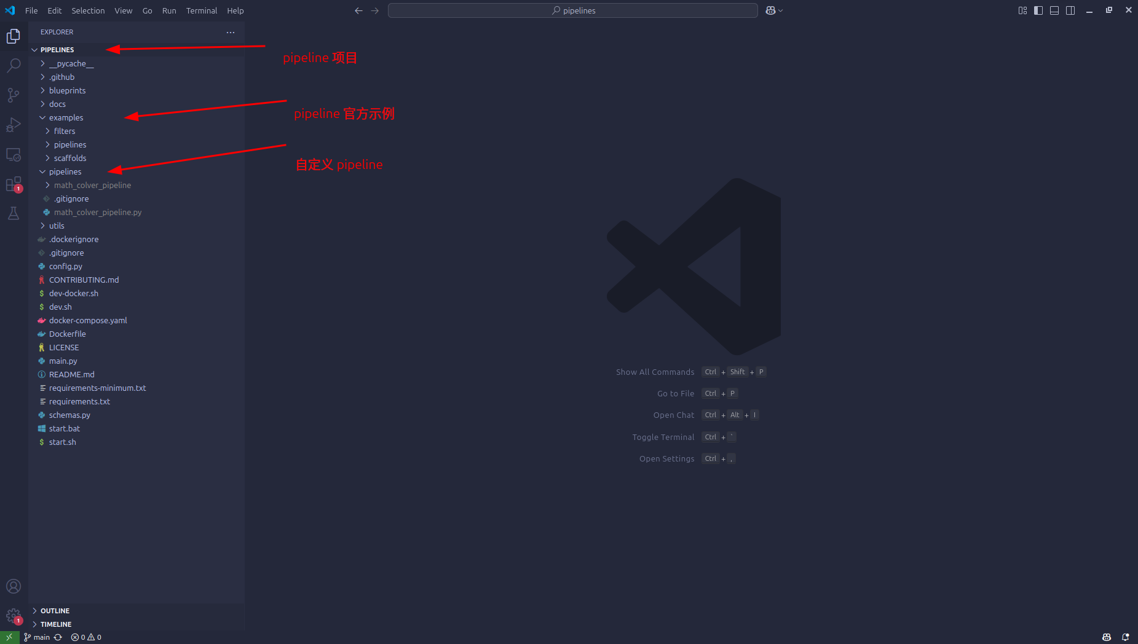Screen dimensions: 1138x644
Task: Toggle the Primary Side Bar visibility
Action: coord(1038,10)
